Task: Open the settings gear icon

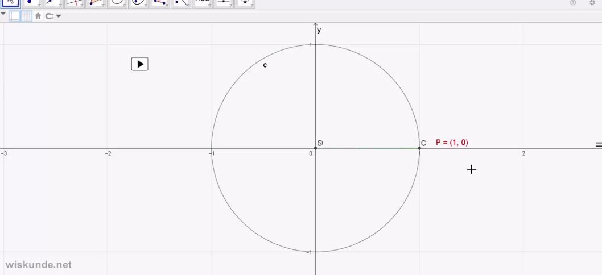Action: 592,3
